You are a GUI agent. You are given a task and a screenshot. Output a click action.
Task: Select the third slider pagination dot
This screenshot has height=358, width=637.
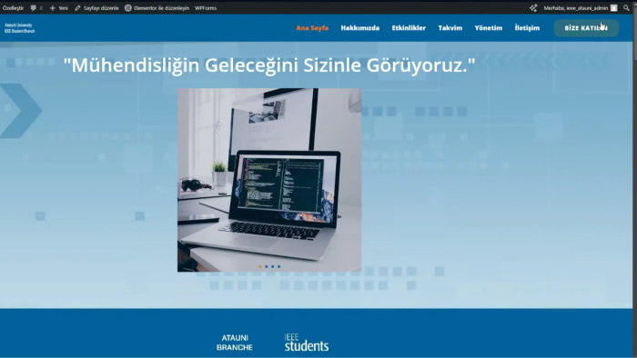click(x=273, y=267)
